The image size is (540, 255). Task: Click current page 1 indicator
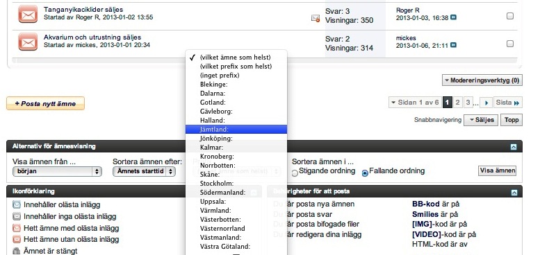[447, 103]
